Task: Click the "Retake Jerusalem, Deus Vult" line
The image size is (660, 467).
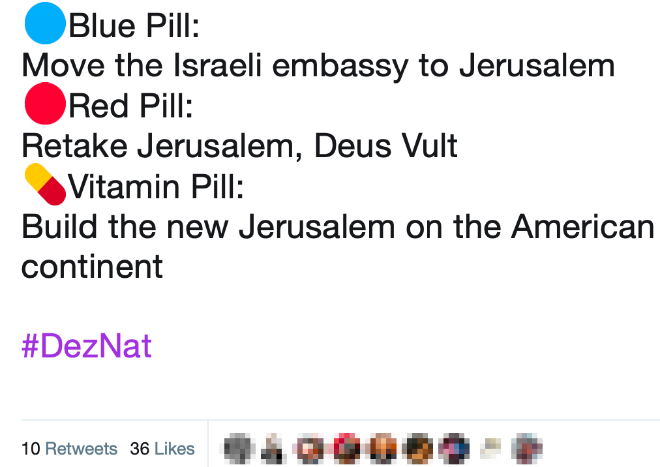Action: [x=239, y=146]
